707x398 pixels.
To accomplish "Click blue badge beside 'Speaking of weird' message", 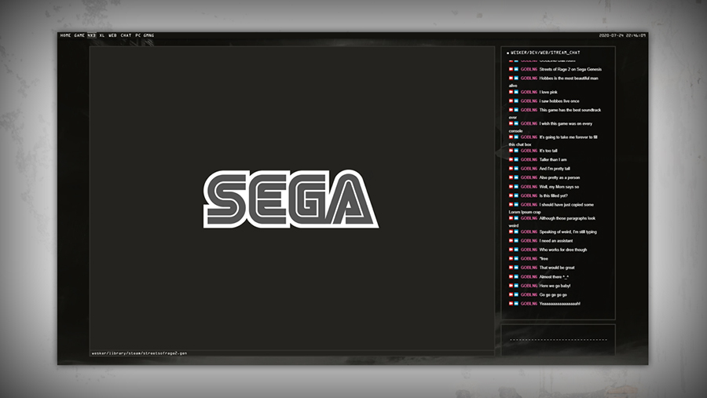I will coord(516,232).
